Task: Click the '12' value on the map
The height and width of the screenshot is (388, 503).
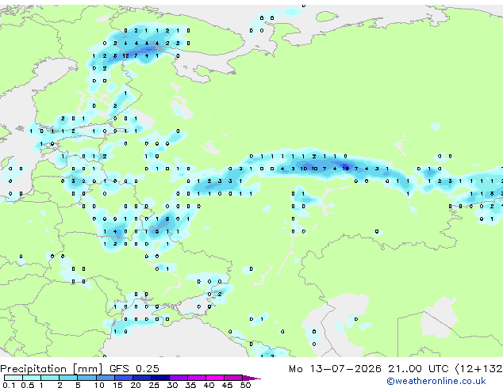Action: click(125, 55)
